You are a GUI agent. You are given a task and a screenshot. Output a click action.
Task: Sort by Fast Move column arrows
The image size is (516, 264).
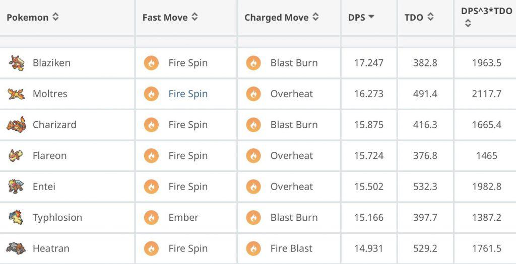tap(195, 17)
